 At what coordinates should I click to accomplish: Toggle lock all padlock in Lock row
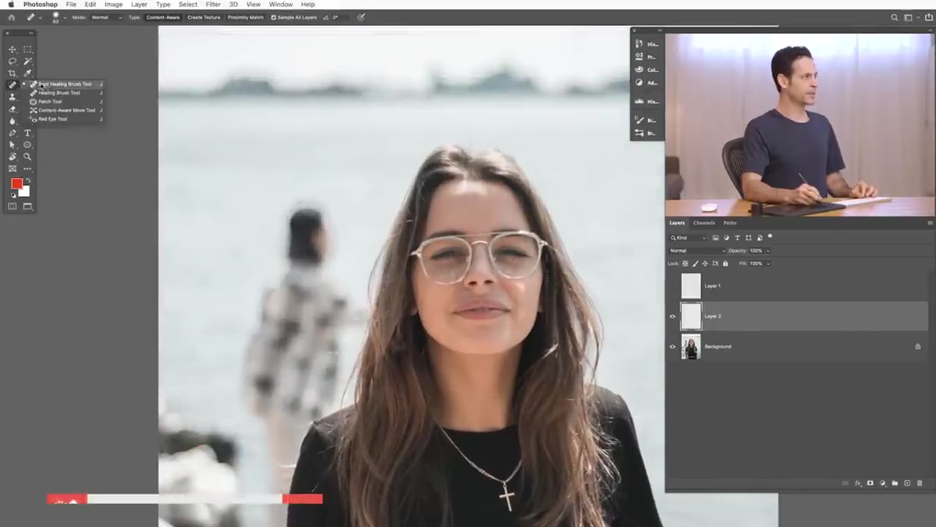725,263
